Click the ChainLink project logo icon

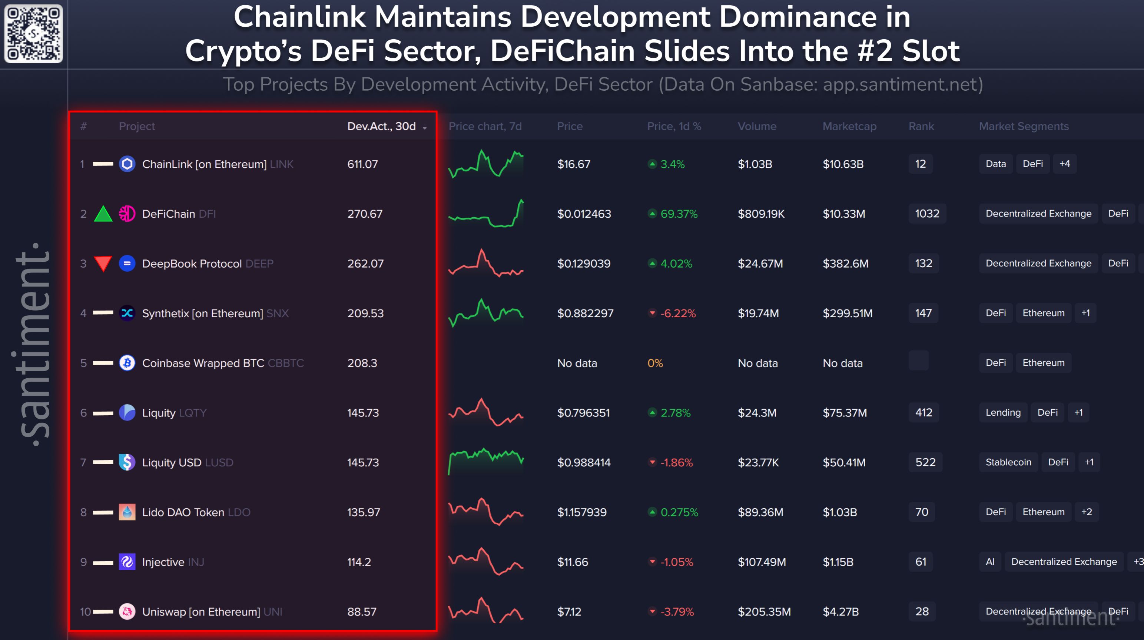pyautogui.click(x=127, y=164)
